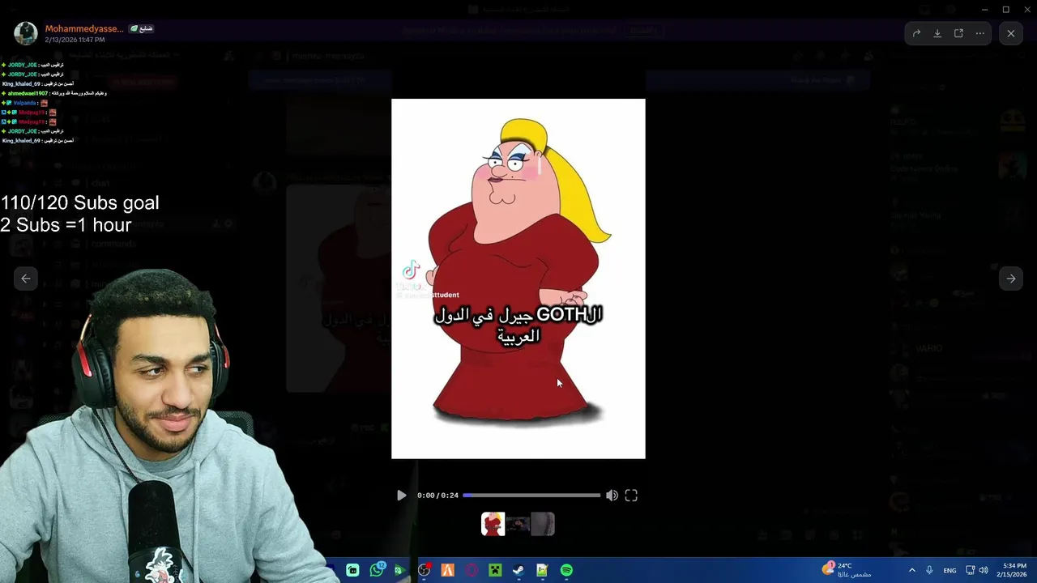The height and width of the screenshot is (583, 1037).
Task: Click the '2/13/2026 11:47 PM' timestamp
Action: pos(75,40)
